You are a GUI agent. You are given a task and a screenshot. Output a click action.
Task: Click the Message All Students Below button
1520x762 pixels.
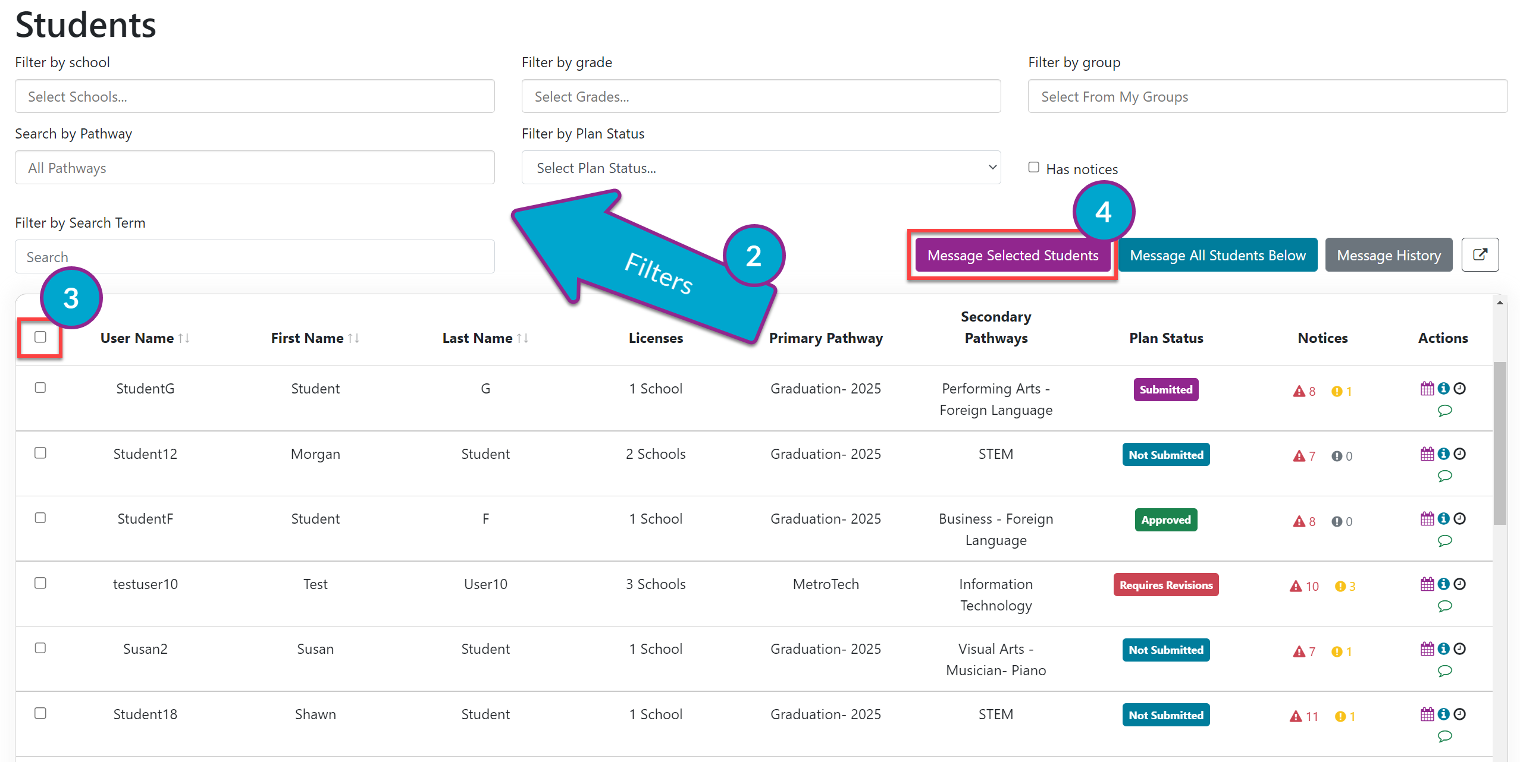[1218, 255]
